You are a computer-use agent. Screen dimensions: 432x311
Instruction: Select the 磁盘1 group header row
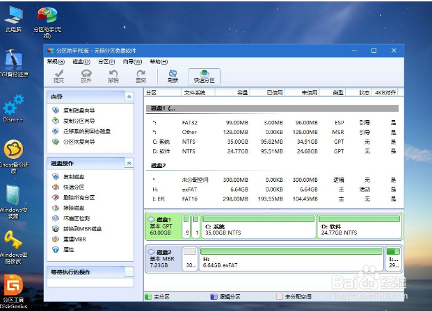[x=272, y=108]
